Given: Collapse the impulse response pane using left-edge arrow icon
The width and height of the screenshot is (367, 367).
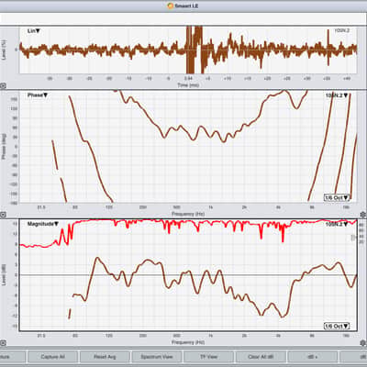Looking at the screenshot, I should 3,86.
